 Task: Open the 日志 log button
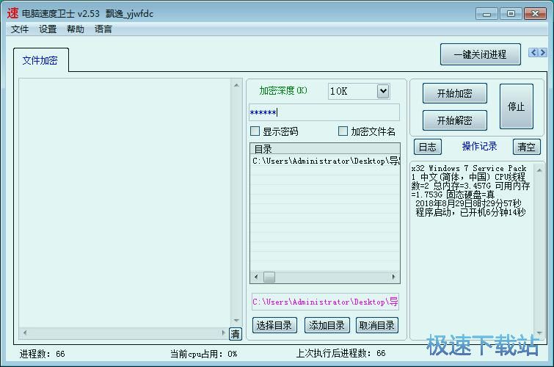428,147
